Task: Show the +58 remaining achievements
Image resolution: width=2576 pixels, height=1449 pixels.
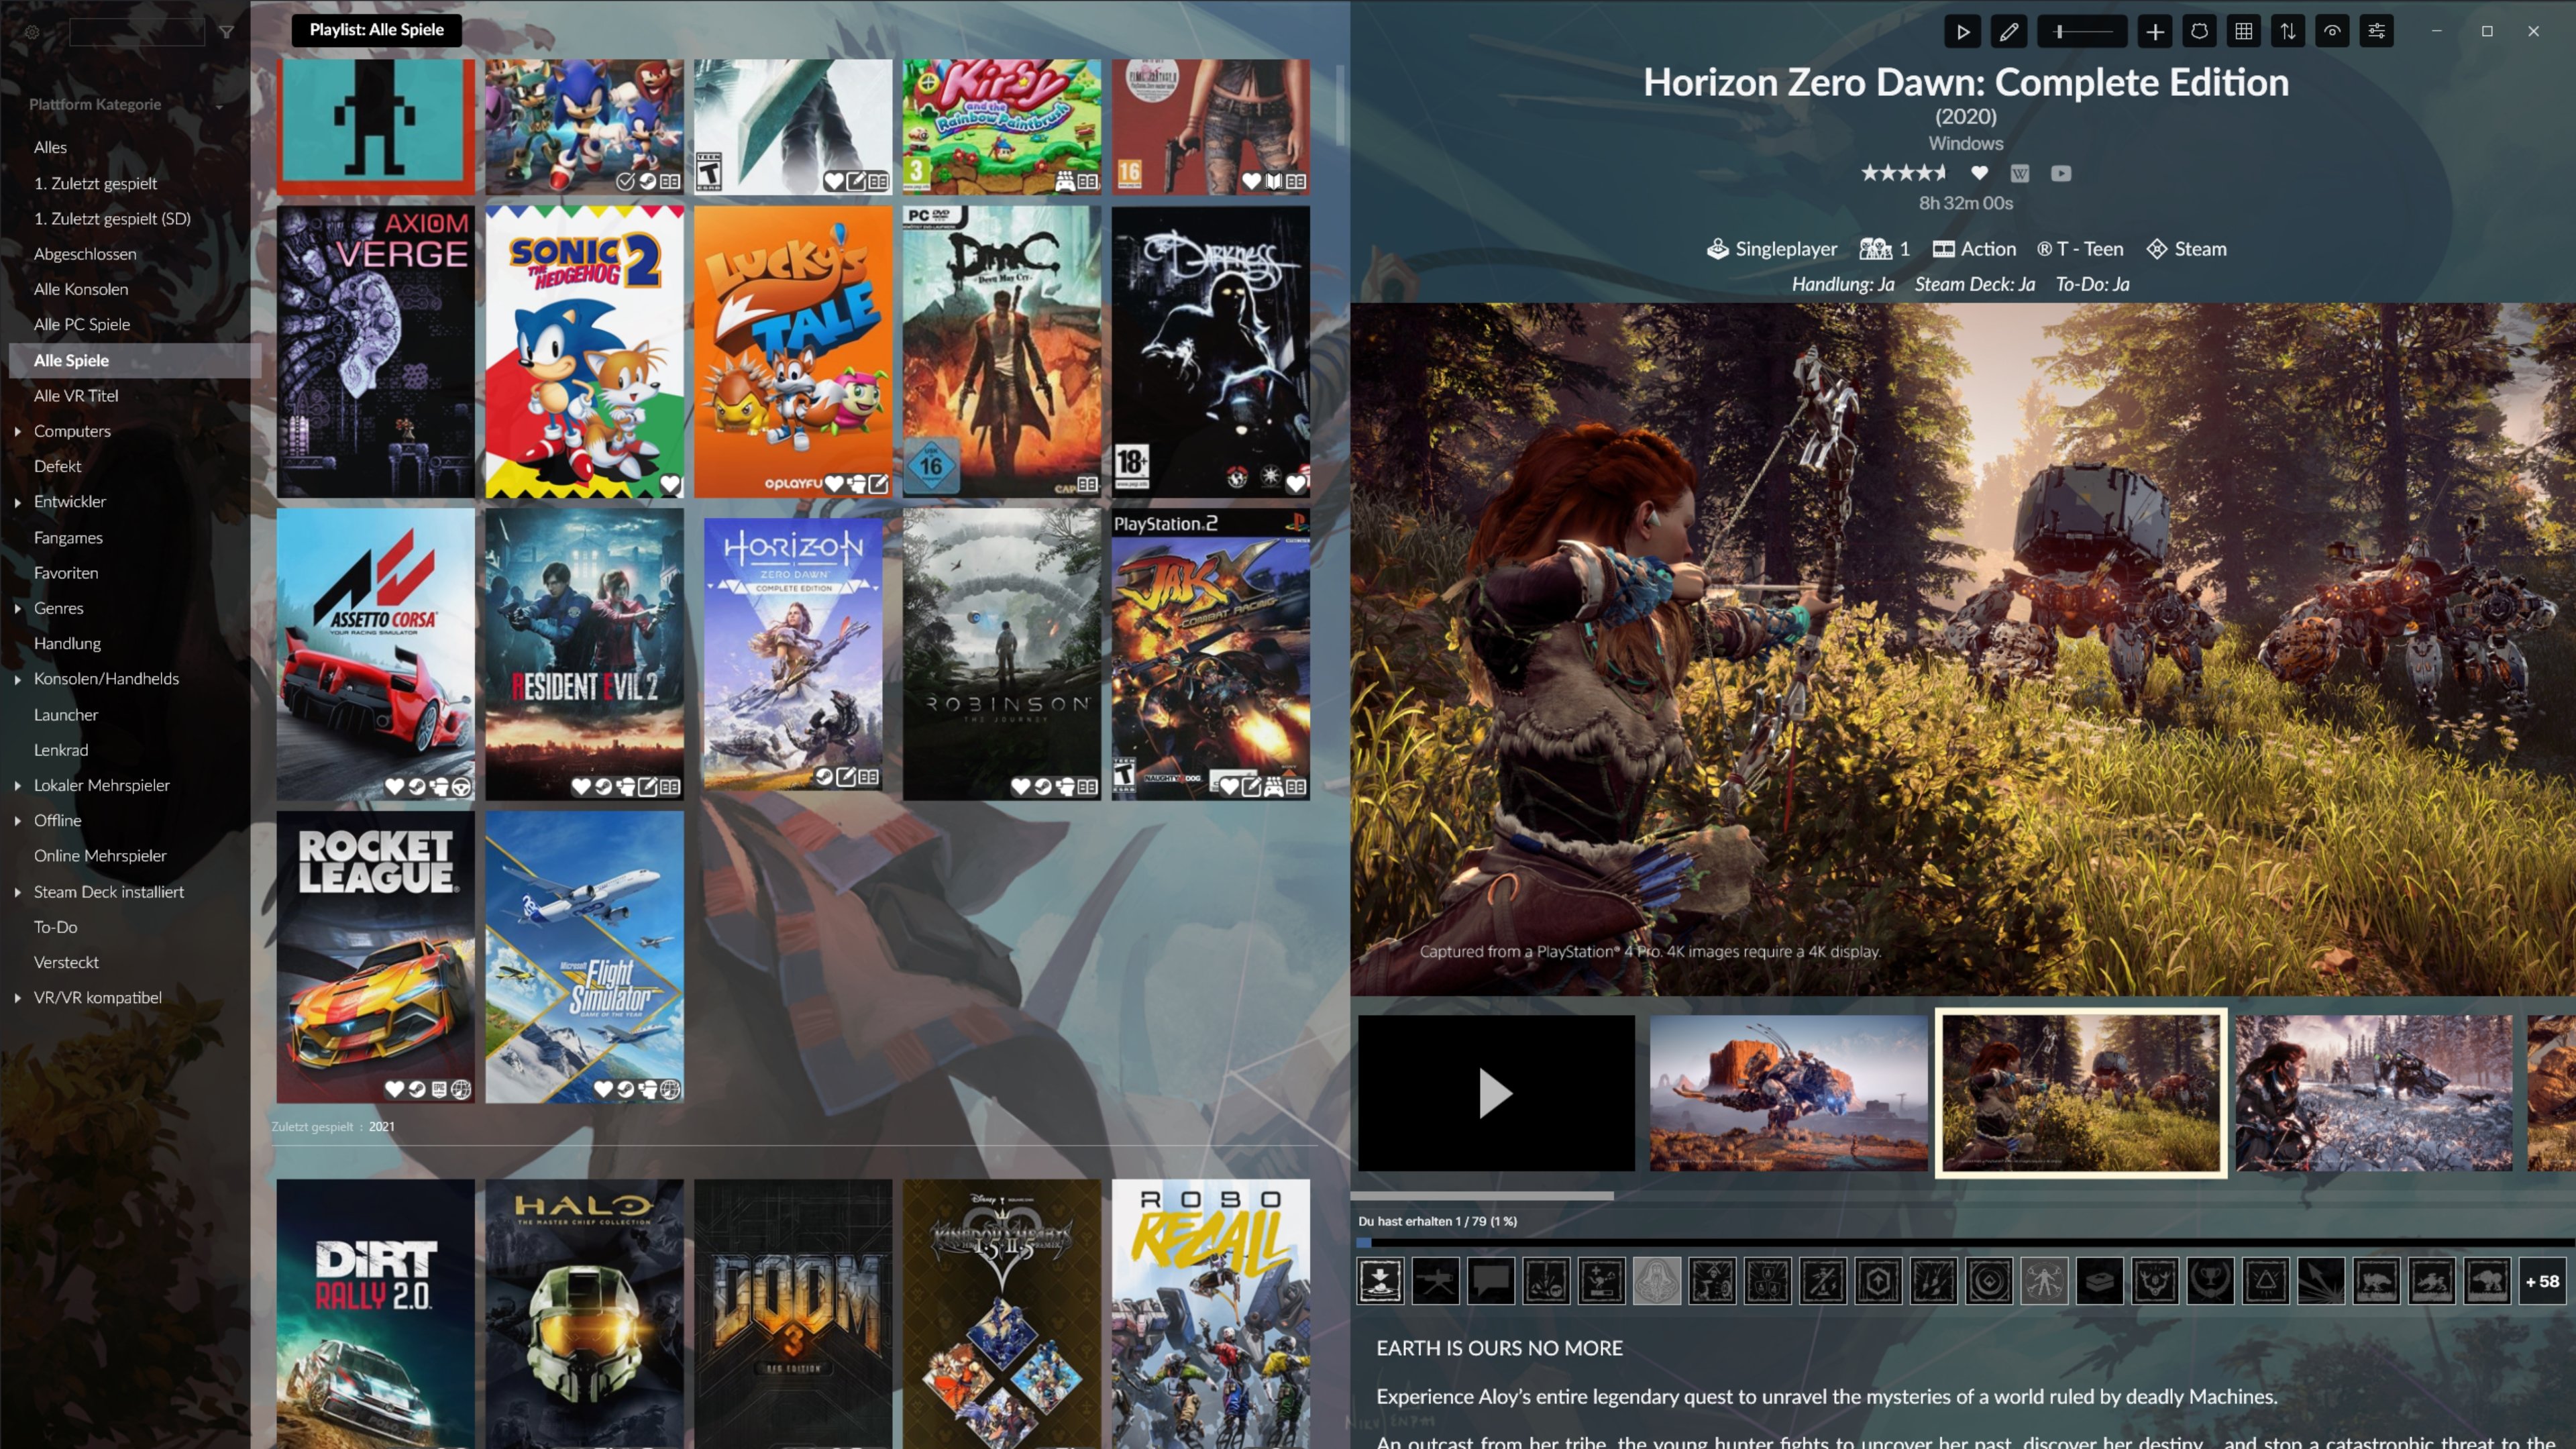Action: pyautogui.click(x=2542, y=1281)
